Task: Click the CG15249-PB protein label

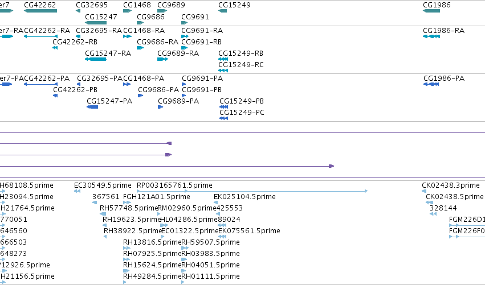Action: click(242, 101)
